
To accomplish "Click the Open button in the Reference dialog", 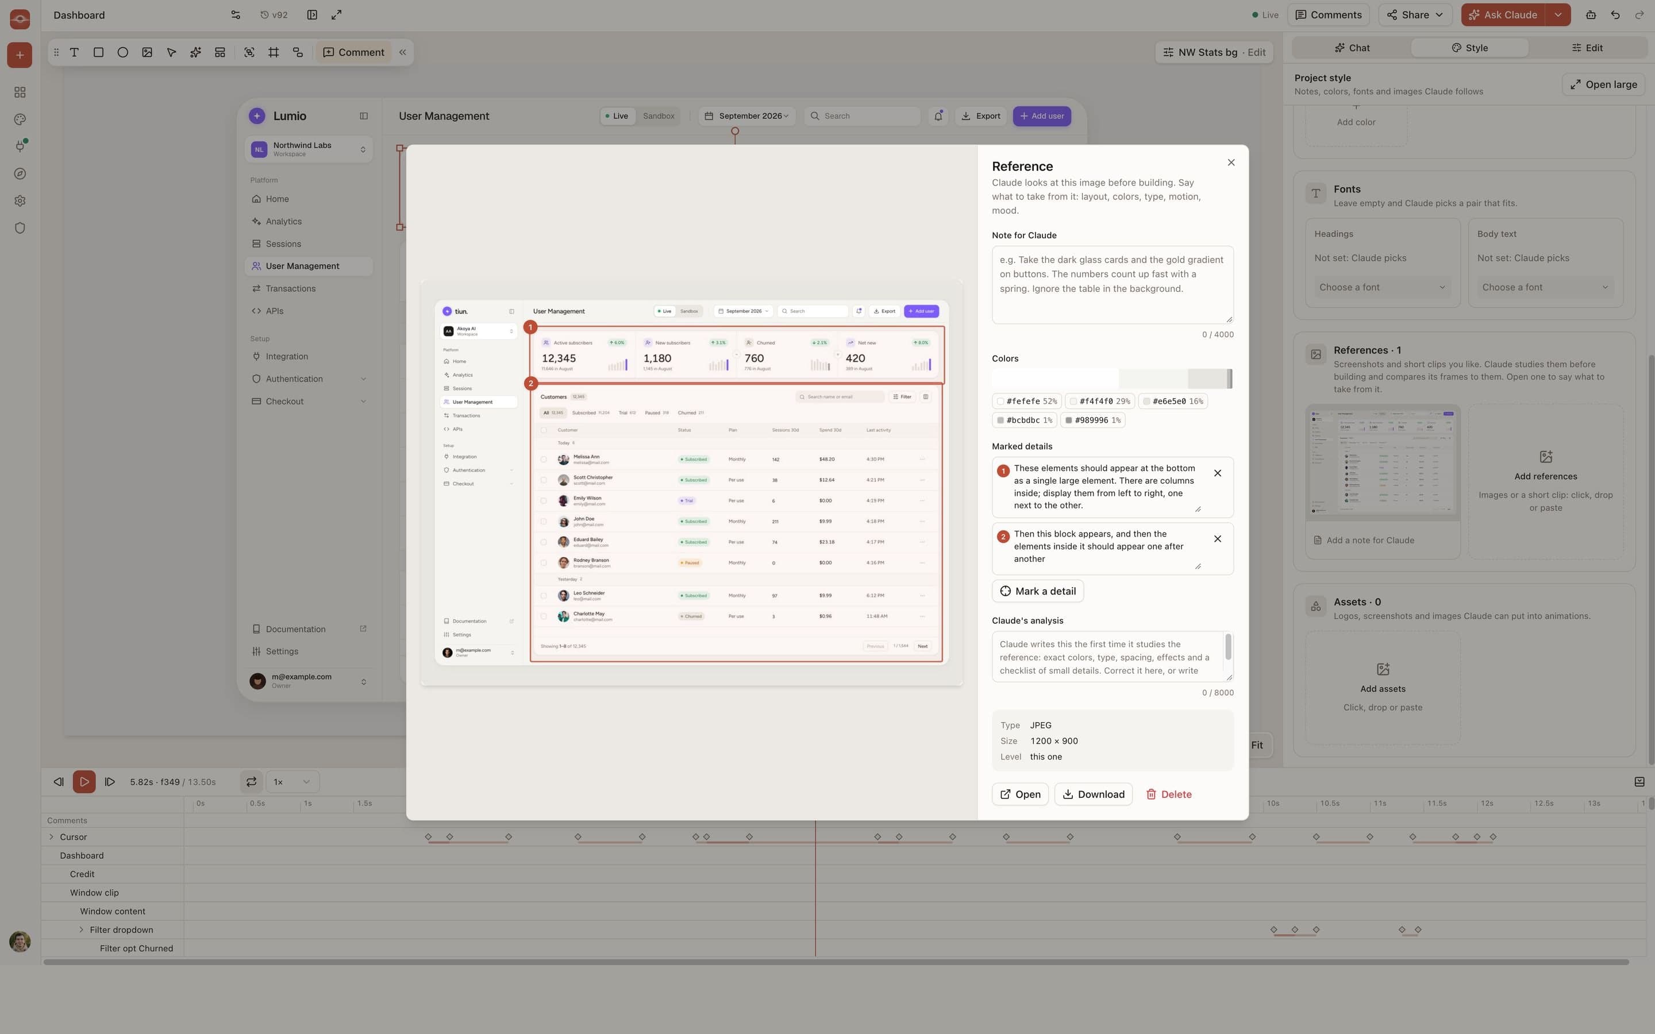I will point(1019,794).
